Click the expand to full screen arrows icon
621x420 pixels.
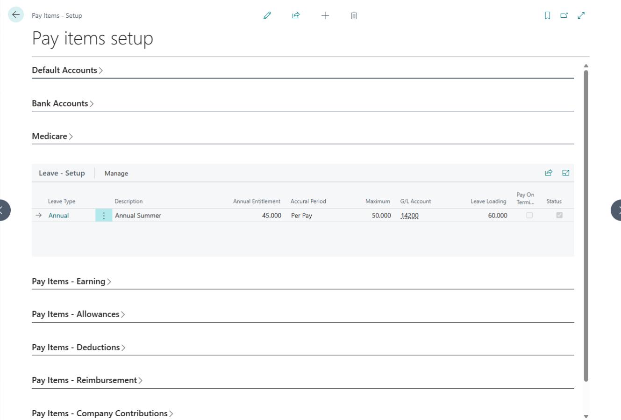pos(581,15)
